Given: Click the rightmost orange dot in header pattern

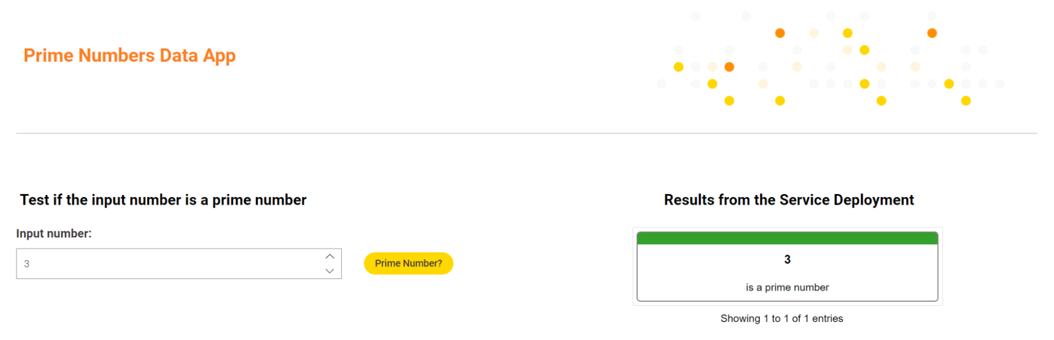Looking at the screenshot, I should tap(932, 33).
